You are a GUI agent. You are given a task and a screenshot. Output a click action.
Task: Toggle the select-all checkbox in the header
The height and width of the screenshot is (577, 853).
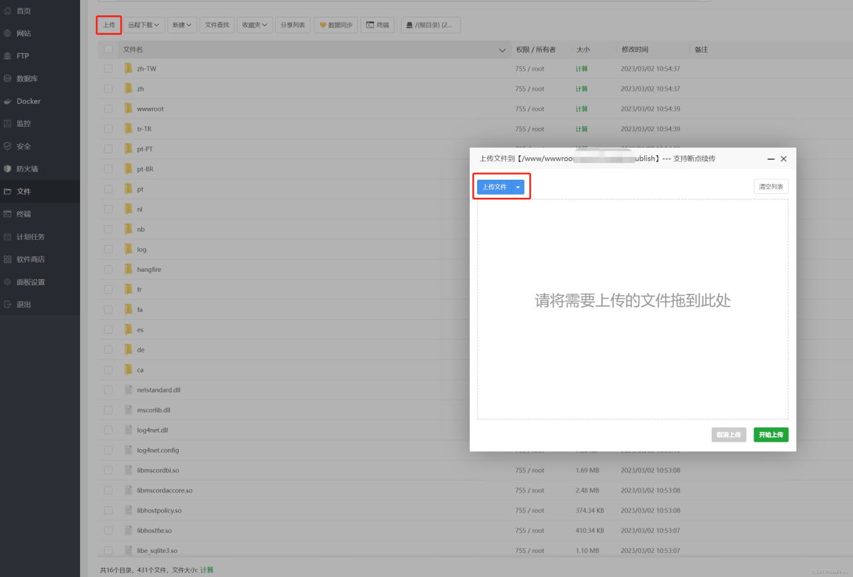point(108,49)
